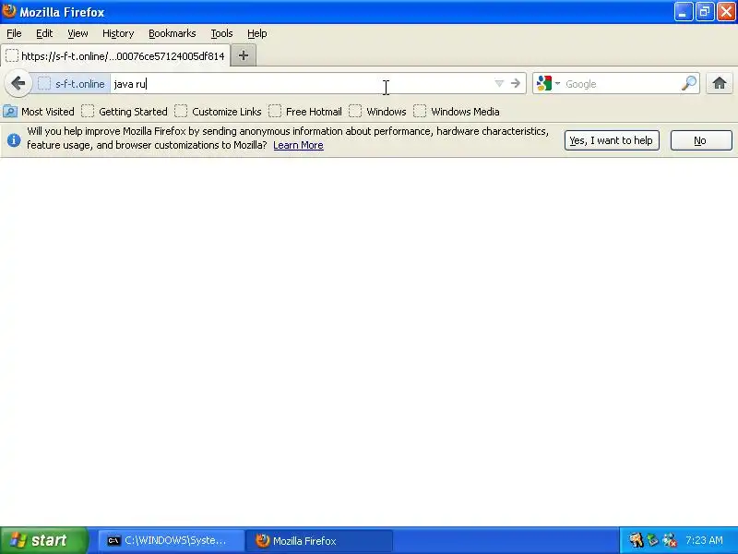Viewport: 738px width, 554px height.
Task: Open the Windows Media bookmark
Action: pos(457,112)
